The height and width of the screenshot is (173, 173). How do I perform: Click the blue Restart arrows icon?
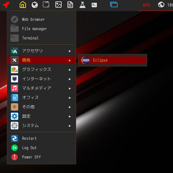[x=15, y=138]
